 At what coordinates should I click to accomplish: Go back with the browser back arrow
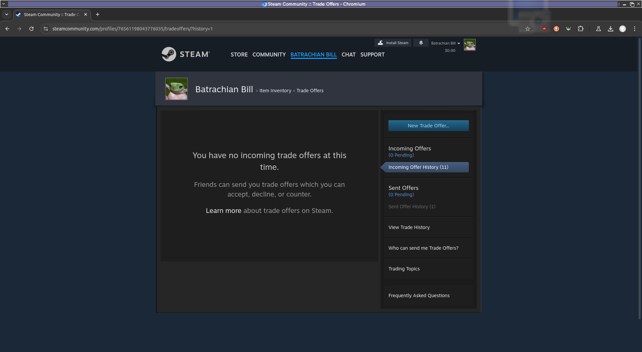[7, 29]
